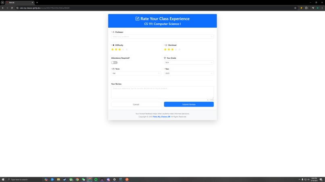This screenshot has height=182, width=325.
Task: Open the tab search dropdown arrow
Action: (2, 3)
